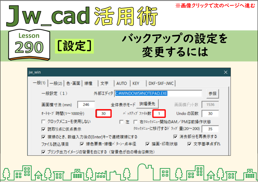Toggle the 連続複線にする checkbox
The width and height of the screenshot is (258, 182).
(x=43, y=137)
